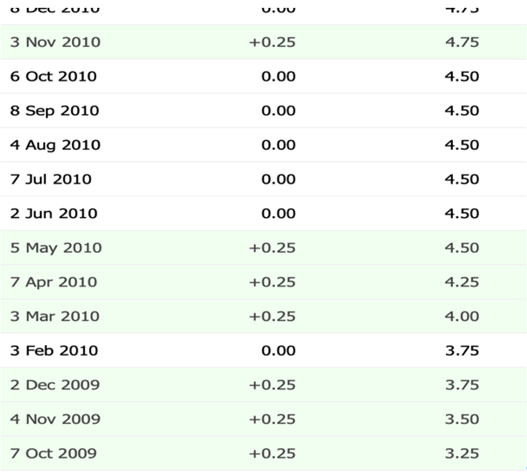Image resolution: width=527 pixels, height=475 pixels.
Task: Select the 3 Feb 2010 date
Action: [x=54, y=351]
